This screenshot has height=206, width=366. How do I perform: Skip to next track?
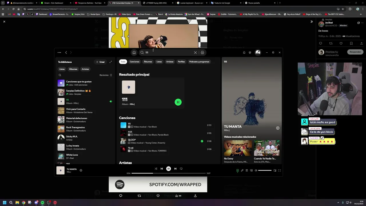point(175,169)
